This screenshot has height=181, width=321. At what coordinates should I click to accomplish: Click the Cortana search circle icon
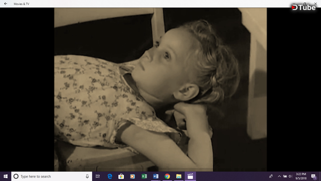[x=16, y=176]
